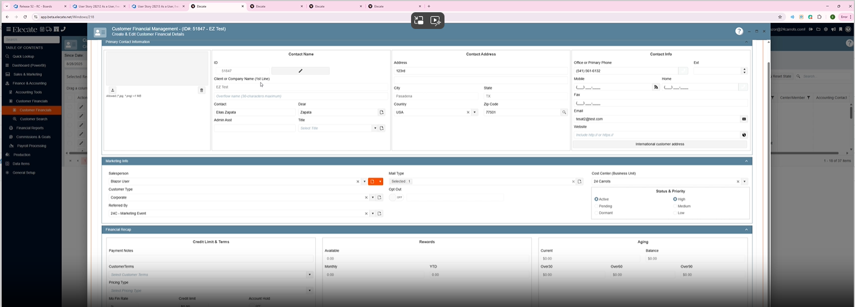Increase the Ext value with the stepper
This screenshot has height=307, width=855.
click(x=744, y=69)
